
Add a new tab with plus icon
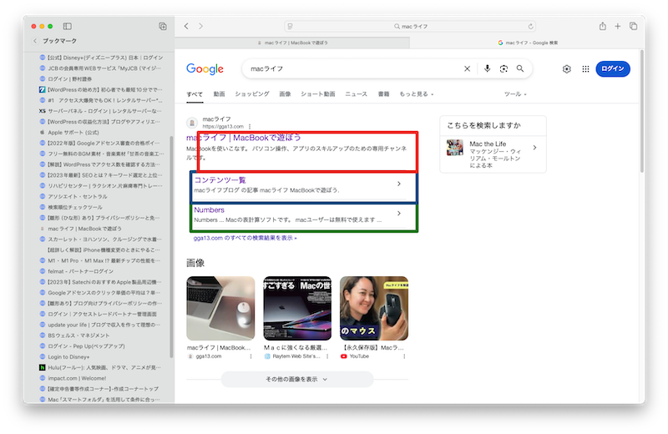point(617,26)
